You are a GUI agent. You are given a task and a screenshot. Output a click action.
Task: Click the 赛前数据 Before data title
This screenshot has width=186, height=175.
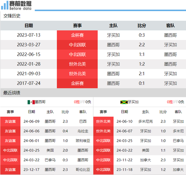pyautogui.click(x=20, y=5)
